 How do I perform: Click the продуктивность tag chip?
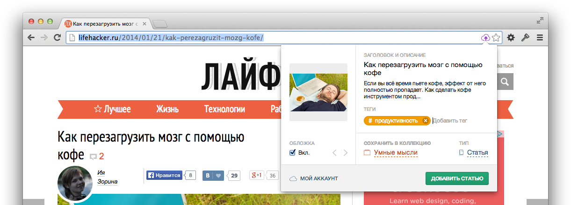[x=397, y=121]
